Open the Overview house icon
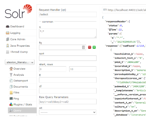146x118 pixels. pos(11,69)
